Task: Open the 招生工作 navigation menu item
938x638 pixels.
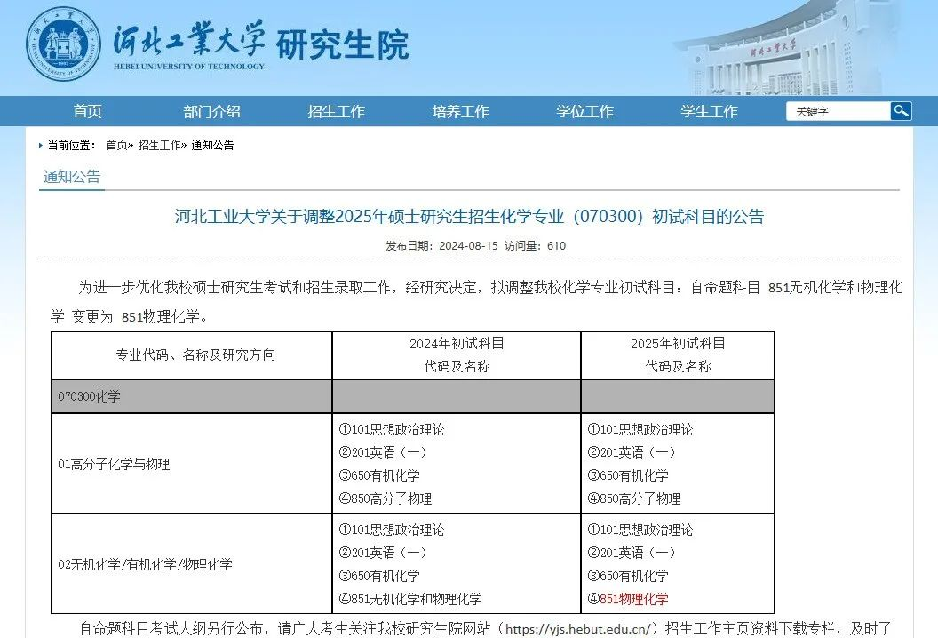Action: (x=336, y=111)
